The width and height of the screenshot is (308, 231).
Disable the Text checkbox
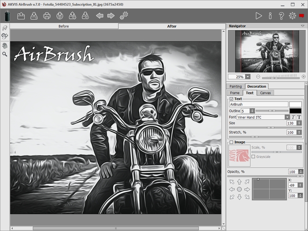[231, 99]
